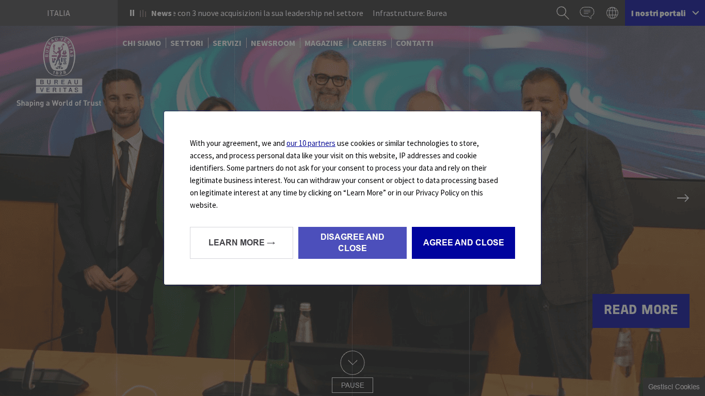705x396 pixels.
Task: Go to the NEWSROOM section
Action: pos(273,43)
